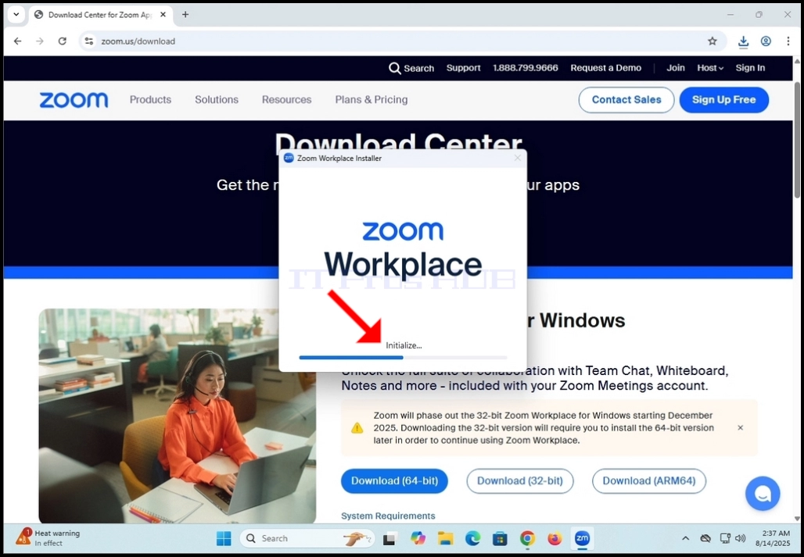804x557 pixels.
Task: Click the browser forward arrow
Action: (40, 41)
